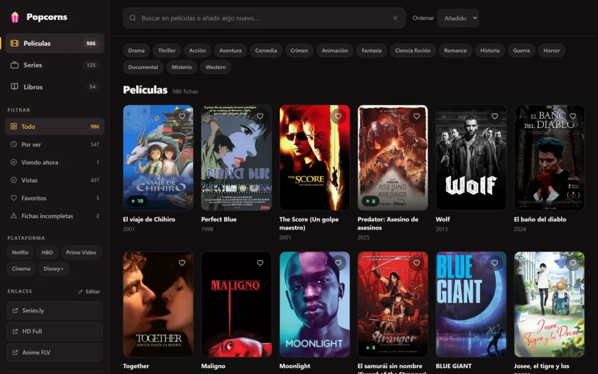598x374 pixels.
Task: Select the Western genre chip
Action: point(215,67)
